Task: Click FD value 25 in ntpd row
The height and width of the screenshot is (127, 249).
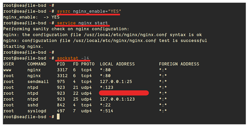Action: [76, 99]
